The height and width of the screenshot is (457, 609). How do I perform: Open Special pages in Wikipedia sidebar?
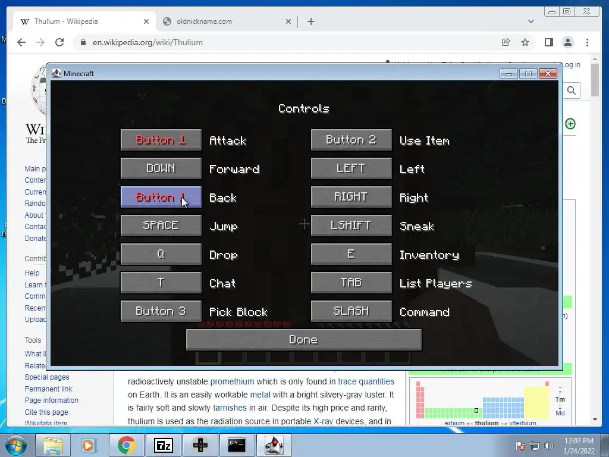click(47, 377)
